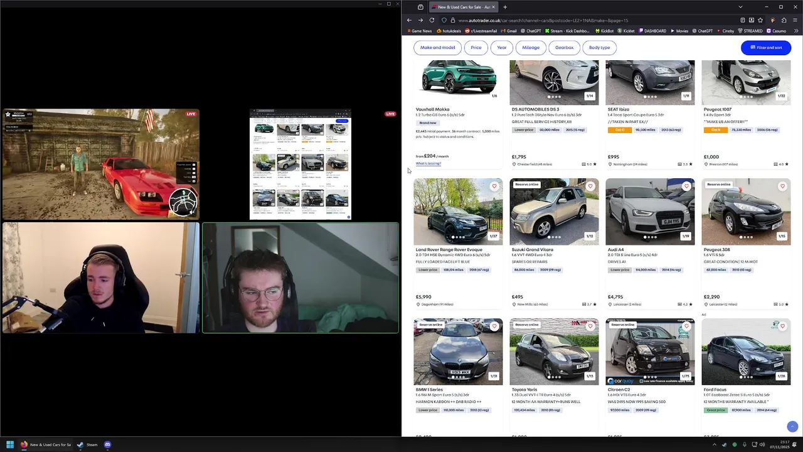
Task: Open the Vauxhall Mokka listing title
Action: click(433, 109)
